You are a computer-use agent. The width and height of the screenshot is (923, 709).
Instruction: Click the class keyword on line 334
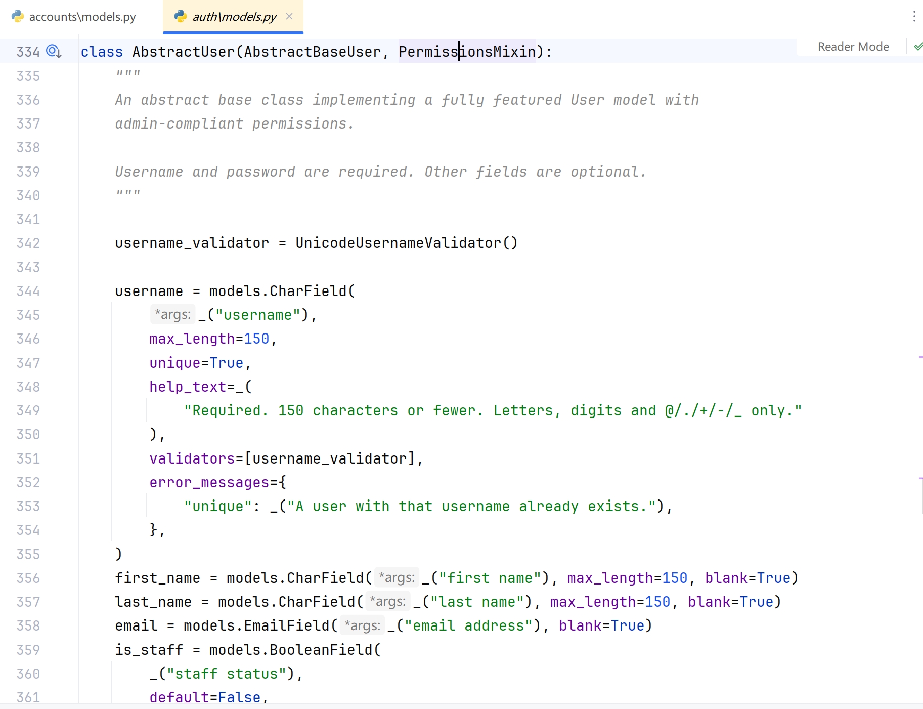tap(102, 52)
